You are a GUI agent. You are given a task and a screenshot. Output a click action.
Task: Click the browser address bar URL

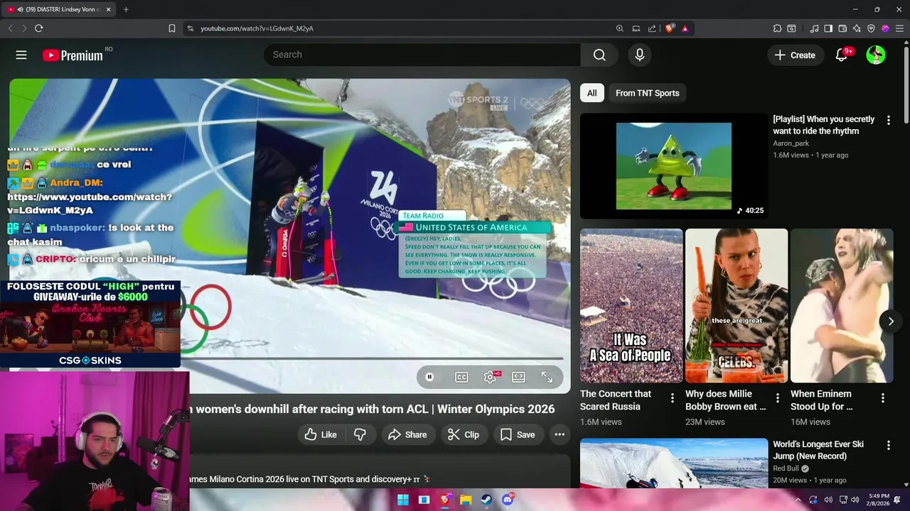click(x=257, y=28)
